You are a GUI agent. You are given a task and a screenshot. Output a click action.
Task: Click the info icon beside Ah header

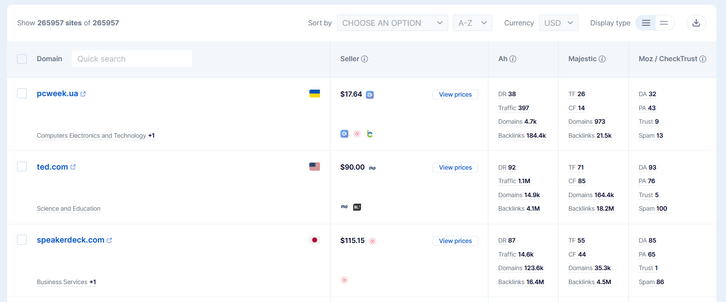(513, 59)
